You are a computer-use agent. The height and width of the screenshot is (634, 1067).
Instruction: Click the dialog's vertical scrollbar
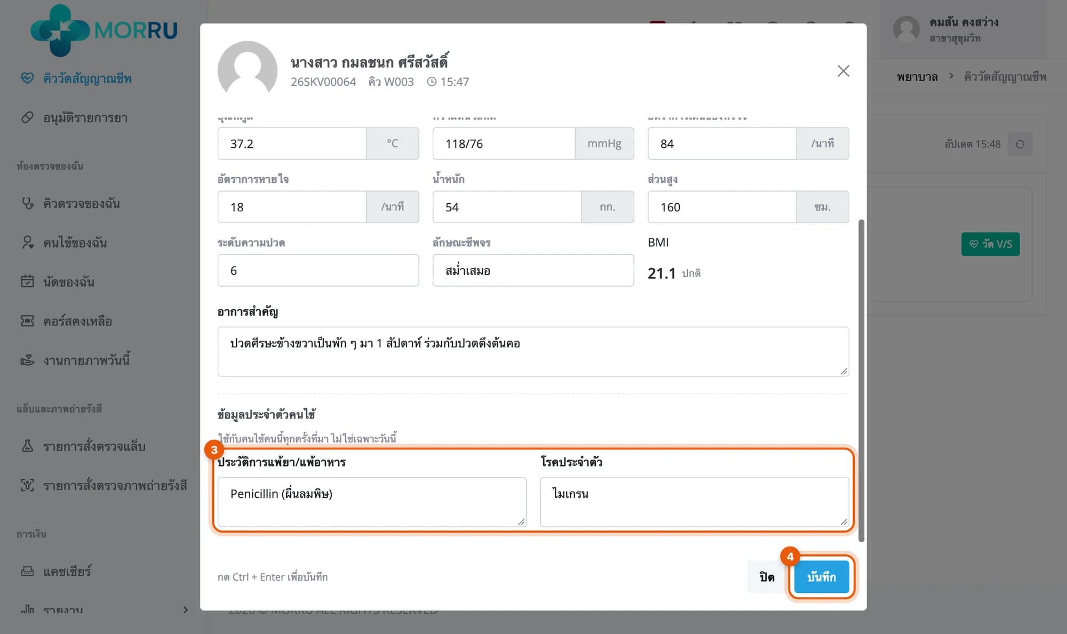[x=862, y=381]
